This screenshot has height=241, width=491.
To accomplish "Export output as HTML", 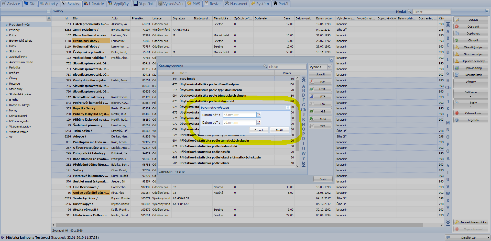I will (320, 89).
